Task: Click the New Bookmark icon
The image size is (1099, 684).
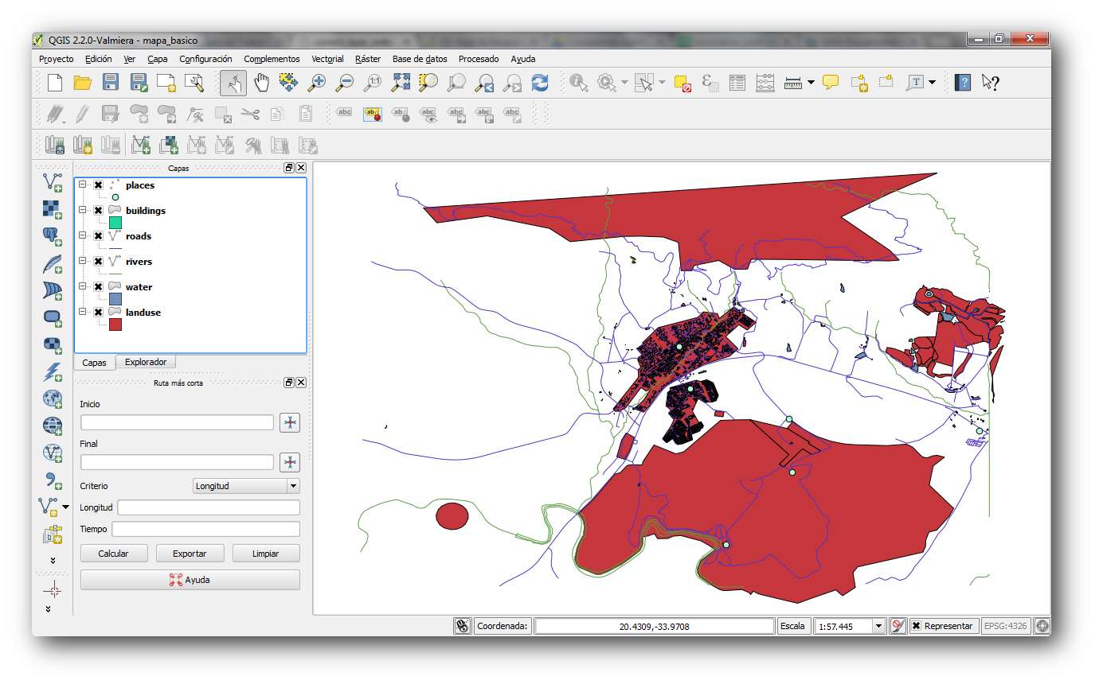Action: pos(858,82)
